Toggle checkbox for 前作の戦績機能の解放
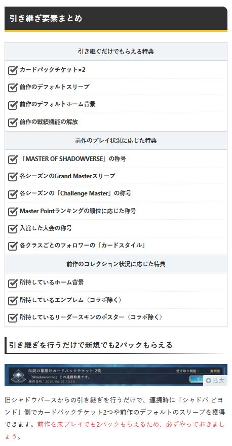 tap(13, 123)
